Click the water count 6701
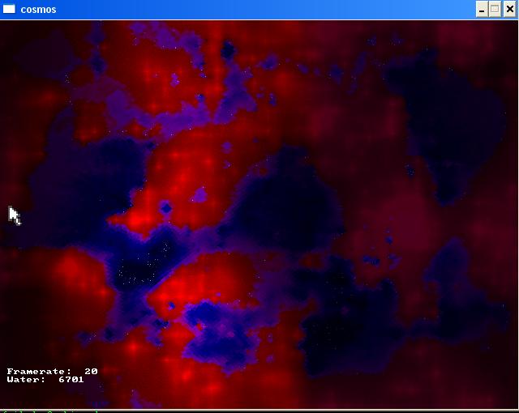Viewport: 519px width, 413px height. (71, 379)
